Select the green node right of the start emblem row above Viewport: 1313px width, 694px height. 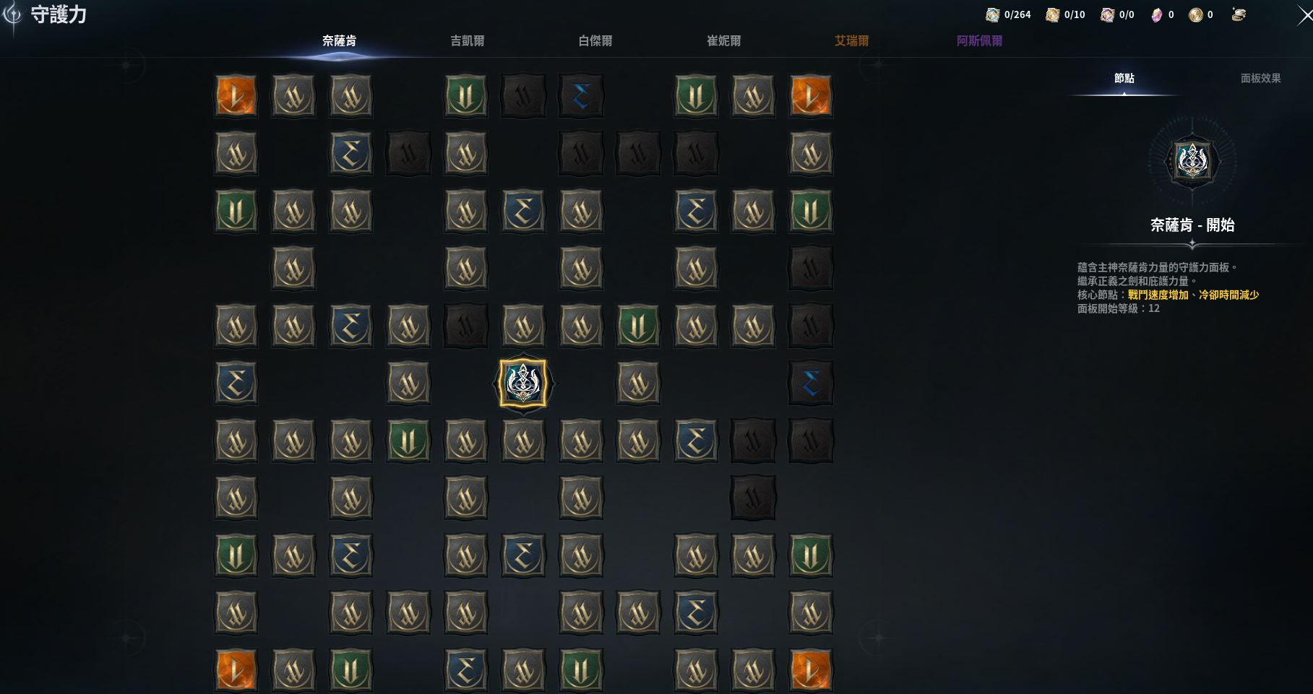coord(637,326)
